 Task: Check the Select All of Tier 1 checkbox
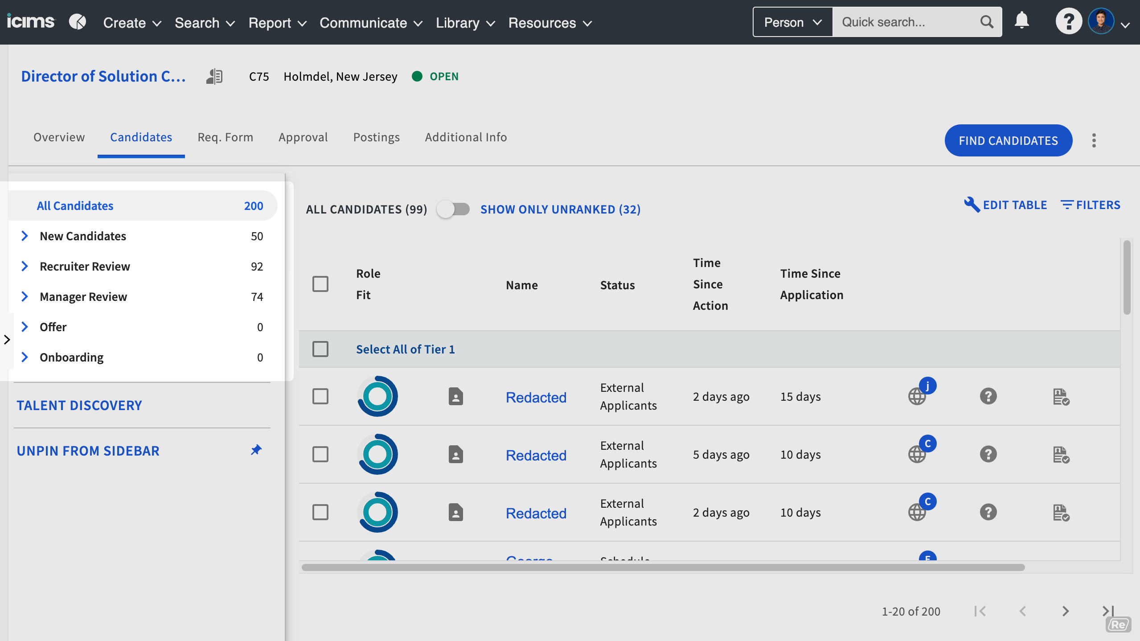(x=320, y=349)
